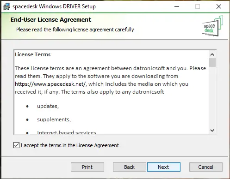Click the 'updates,' bullet item

click(x=48, y=106)
